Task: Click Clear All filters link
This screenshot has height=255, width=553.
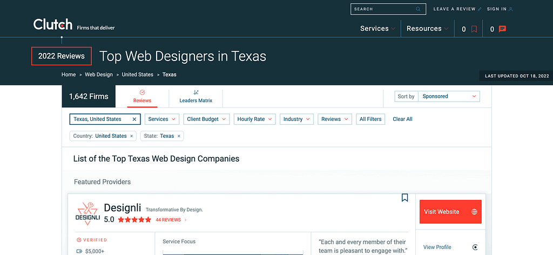Action: point(402,119)
